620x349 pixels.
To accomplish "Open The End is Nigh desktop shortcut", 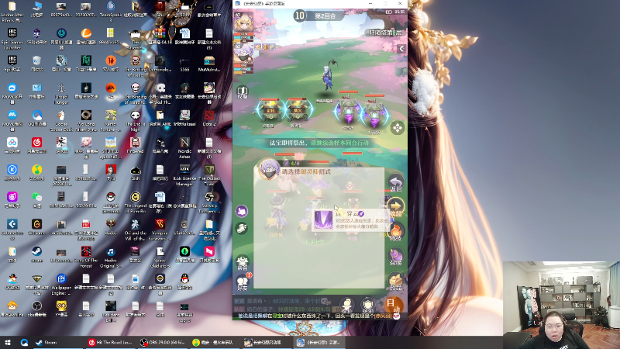I will pos(135,121).
